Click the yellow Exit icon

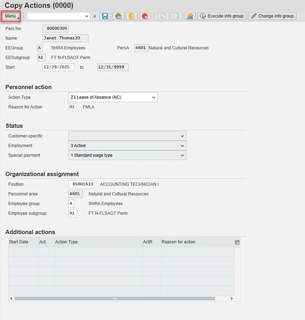pyautogui.click(x=132, y=16)
